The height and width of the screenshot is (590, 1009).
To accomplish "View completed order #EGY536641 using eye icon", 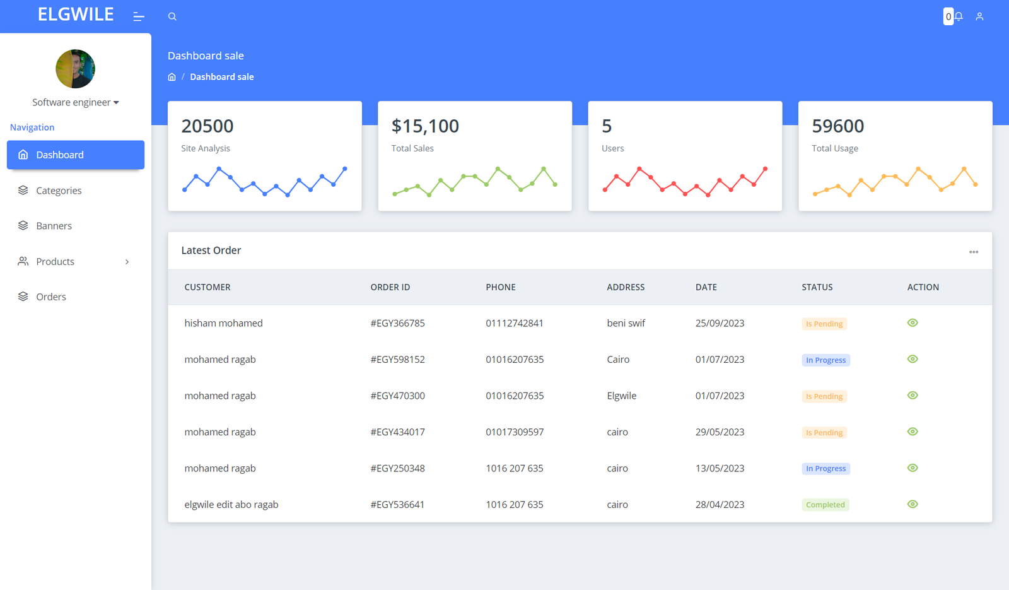I will (x=913, y=504).
